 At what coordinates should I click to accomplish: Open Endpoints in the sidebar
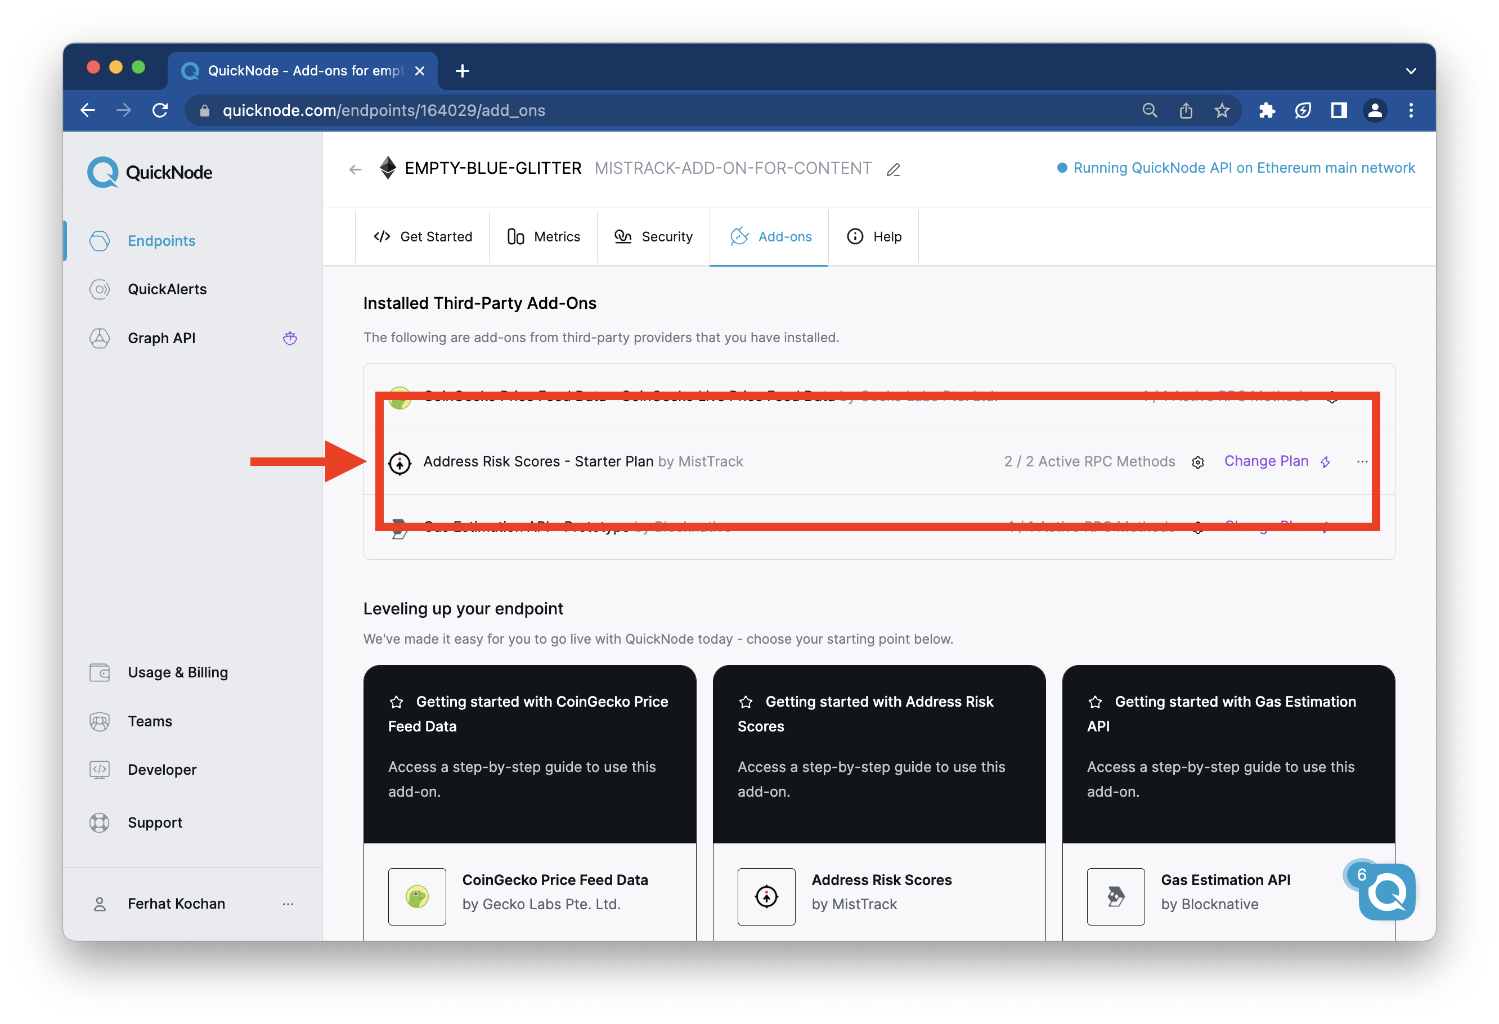click(x=161, y=240)
